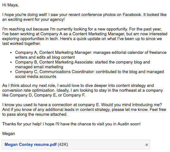Click the word 'Facebook' in first paragraph
The image size is (170, 152).
pos(132,15)
